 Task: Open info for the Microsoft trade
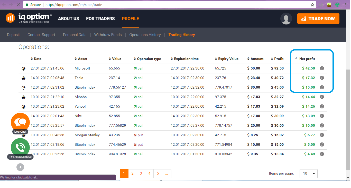[x=322, y=68]
